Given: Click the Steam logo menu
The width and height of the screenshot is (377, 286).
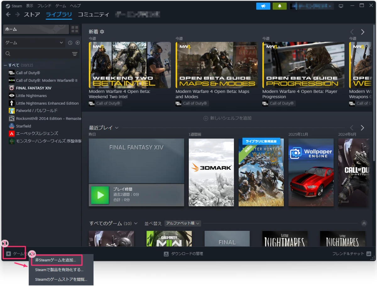Looking at the screenshot, I should coord(8,6).
